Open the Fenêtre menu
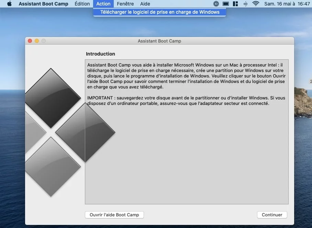 tap(125, 4)
